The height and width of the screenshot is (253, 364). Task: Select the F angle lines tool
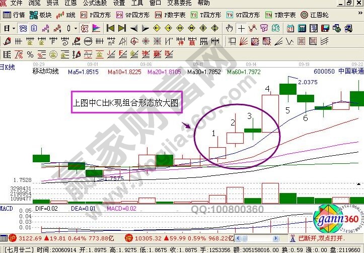pyautogui.click(x=122, y=54)
